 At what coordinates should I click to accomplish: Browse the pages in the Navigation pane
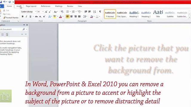(3, 34)
